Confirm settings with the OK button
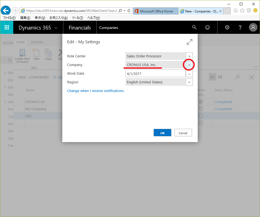Image resolution: width=260 pixels, height=217 pixels. (x=162, y=133)
